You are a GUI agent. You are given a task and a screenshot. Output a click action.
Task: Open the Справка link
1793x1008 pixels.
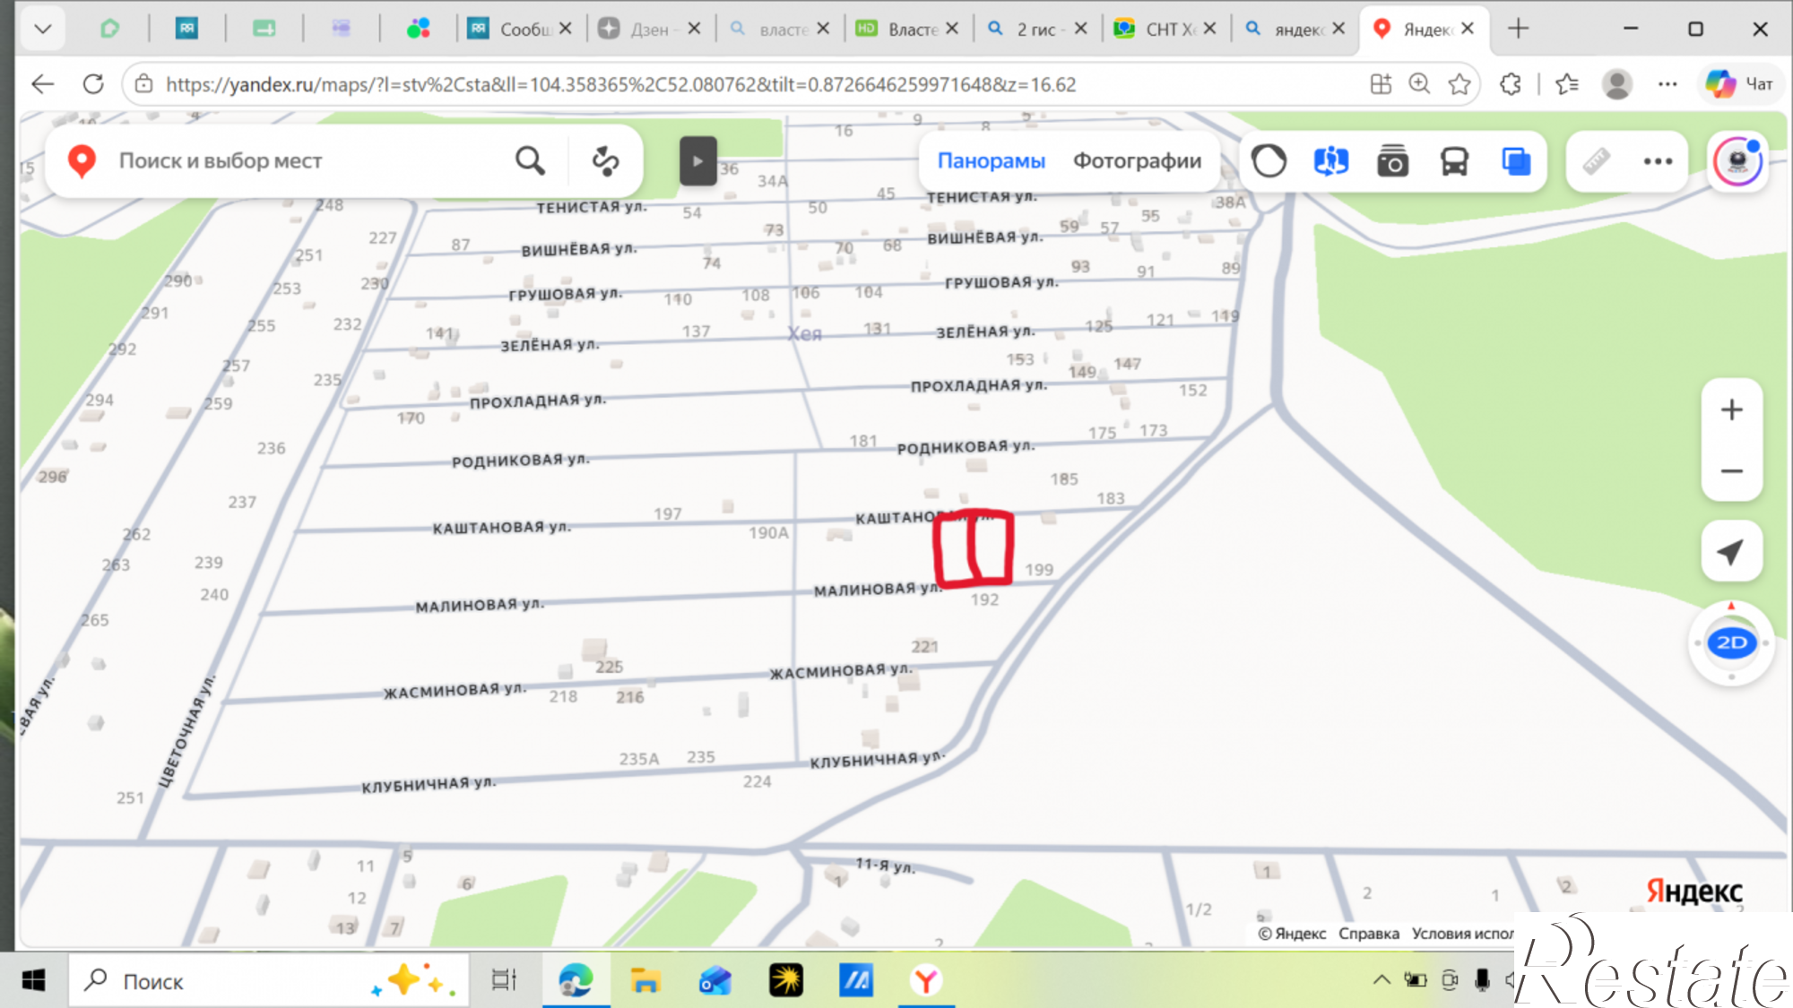1368,934
